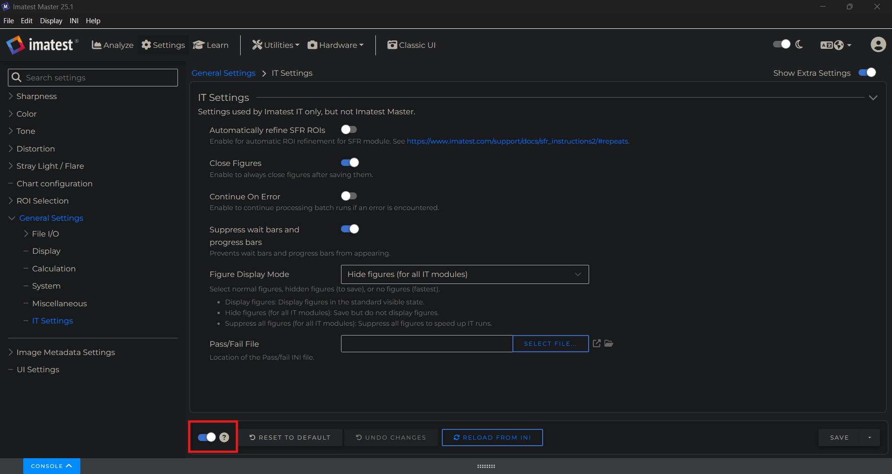
Task: Click the drag handle grip above the console
Action: click(486, 466)
